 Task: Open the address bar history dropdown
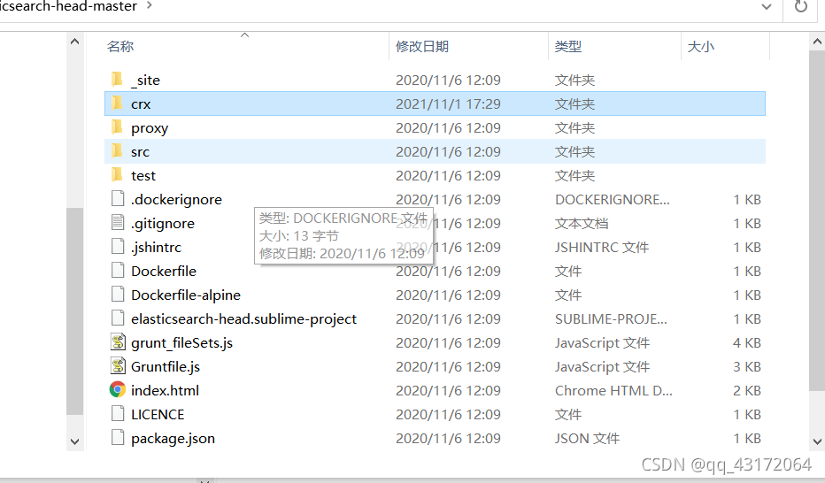tap(767, 7)
